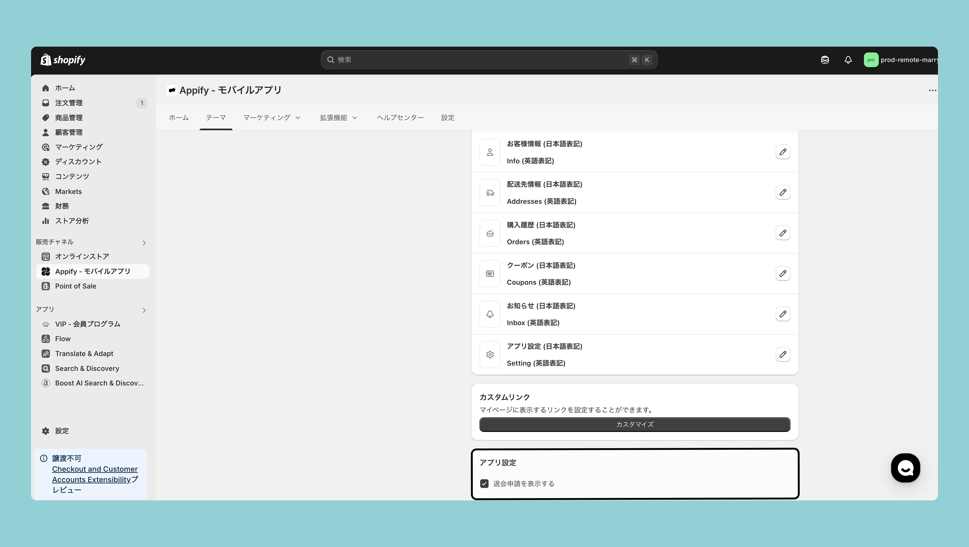
Task: Open the 設定 tab in Appify
Action: pyautogui.click(x=448, y=118)
